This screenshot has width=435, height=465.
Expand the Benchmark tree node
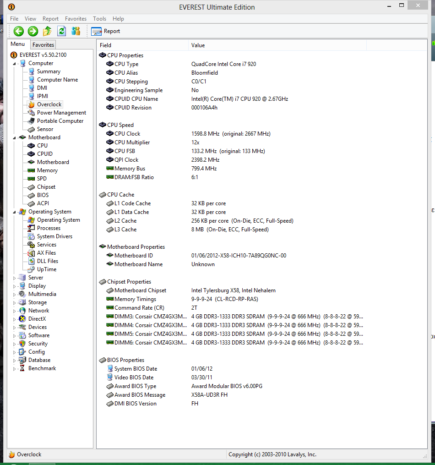click(x=14, y=369)
